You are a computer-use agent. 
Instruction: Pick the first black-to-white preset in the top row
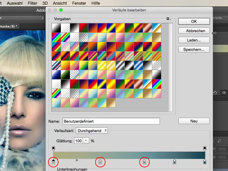click(56, 28)
